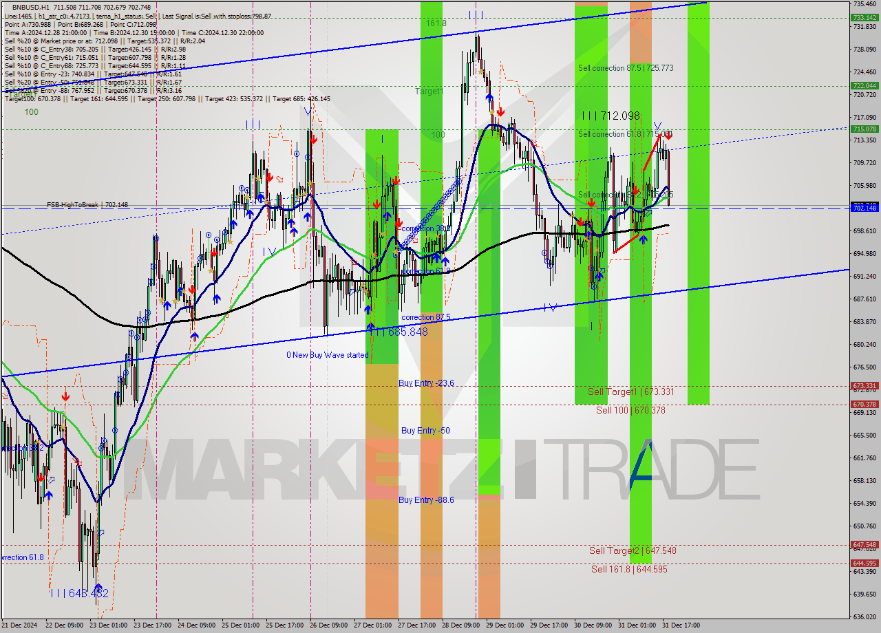This screenshot has width=881, height=633.
Task: Click the 722.044 green price tag
Action: [x=864, y=86]
